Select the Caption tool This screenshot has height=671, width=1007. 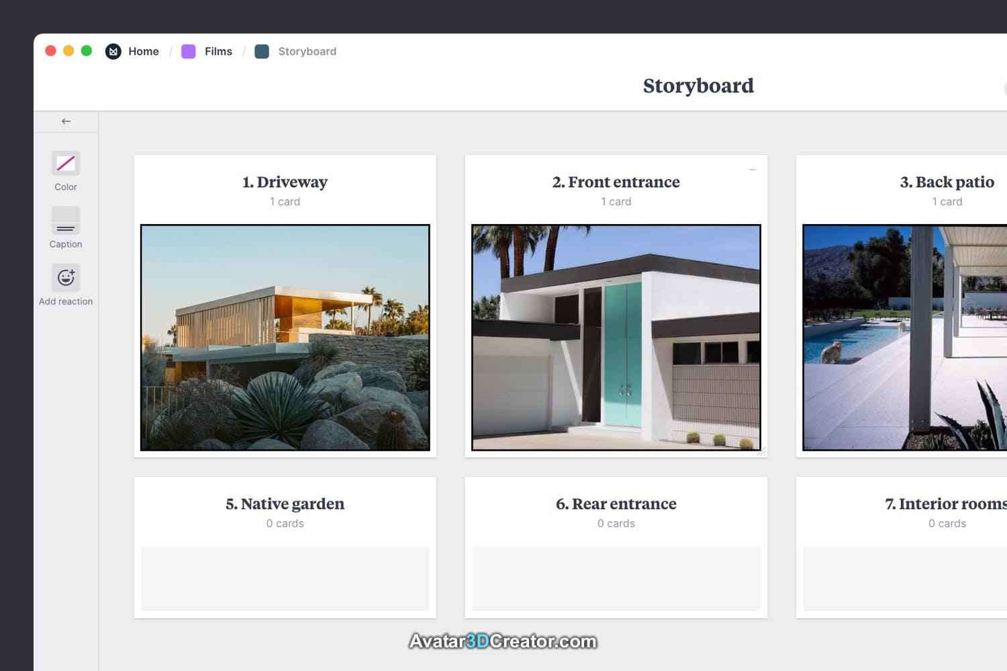(66, 221)
